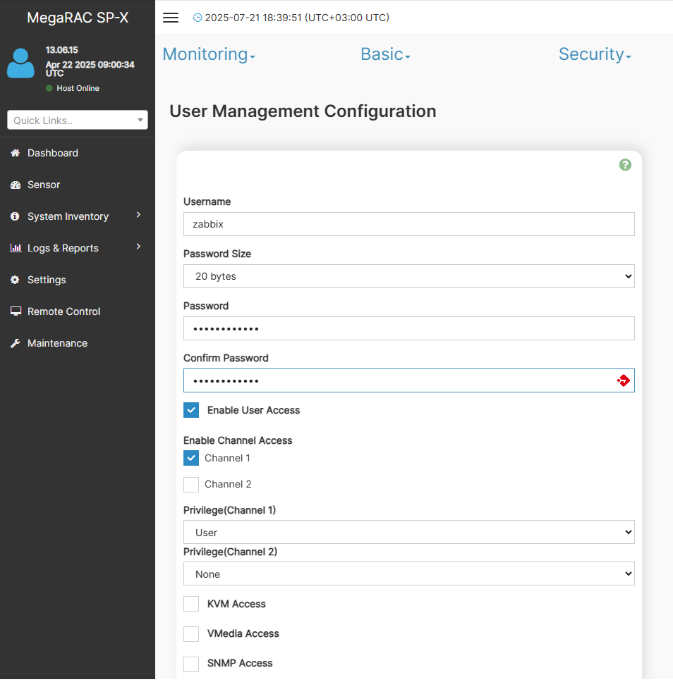Image resolution: width=673 pixels, height=682 pixels.
Task: Click the Host Online status text
Action: [x=78, y=88]
